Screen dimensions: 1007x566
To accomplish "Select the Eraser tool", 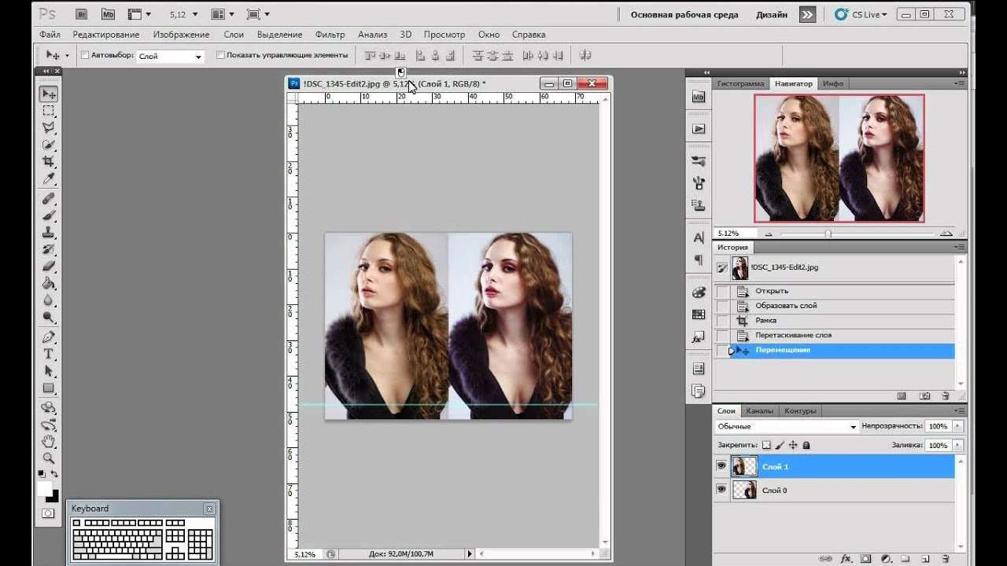I will [x=49, y=266].
